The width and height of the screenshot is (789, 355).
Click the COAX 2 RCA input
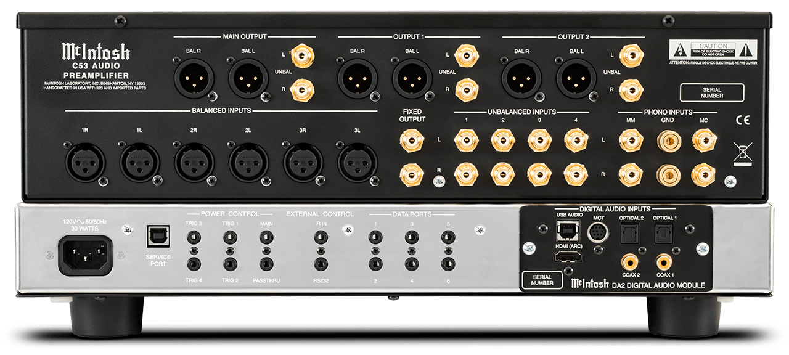tap(630, 263)
